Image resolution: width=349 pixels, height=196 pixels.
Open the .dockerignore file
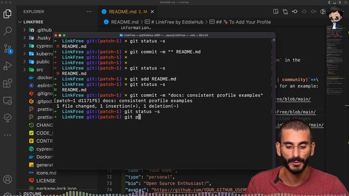[44, 78]
